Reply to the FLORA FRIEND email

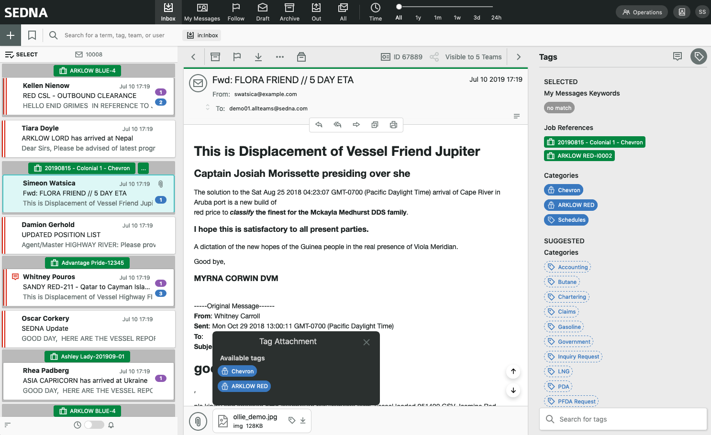tap(319, 124)
